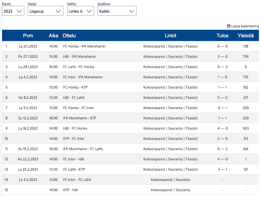This screenshot has width=261, height=197.
Task: Click the Yleisöä column header
Action: pyautogui.click(x=246, y=36)
